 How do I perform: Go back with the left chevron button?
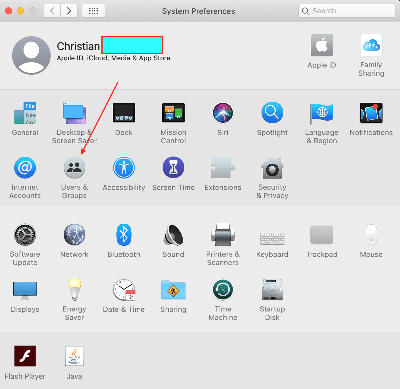[x=52, y=11]
